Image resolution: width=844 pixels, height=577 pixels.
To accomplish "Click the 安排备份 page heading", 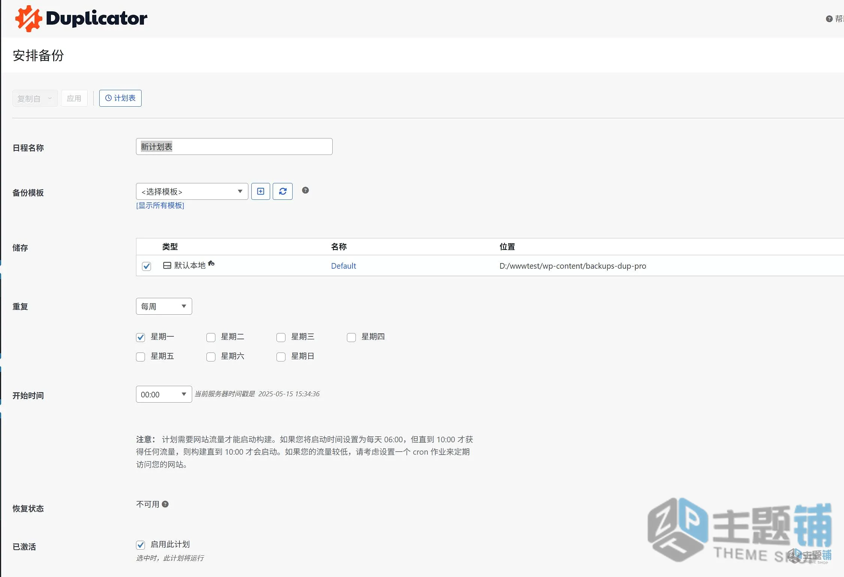I will (x=38, y=55).
